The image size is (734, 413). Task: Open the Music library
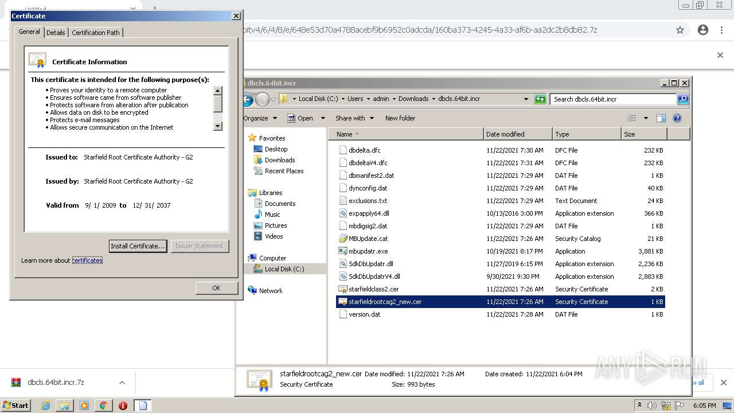[272, 215]
